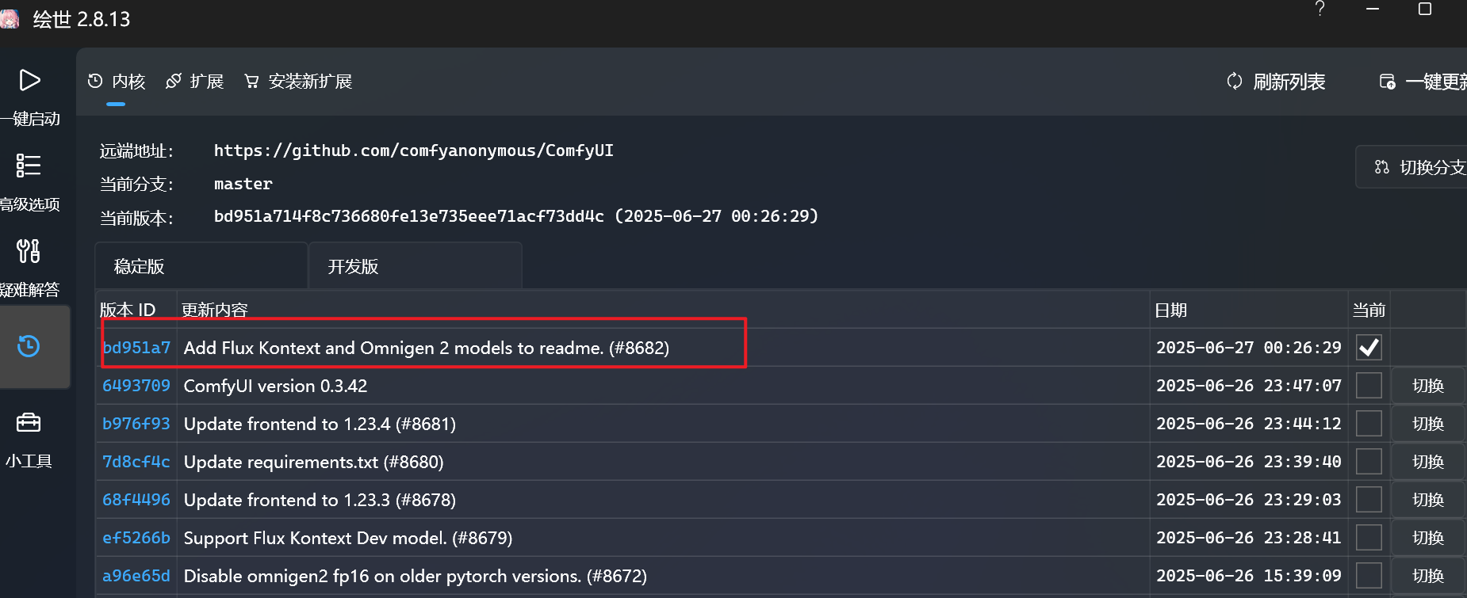Click 切换 for Update frontend to 1.23.3
Viewport: 1467px width, 598px height.
tap(1428, 500)
